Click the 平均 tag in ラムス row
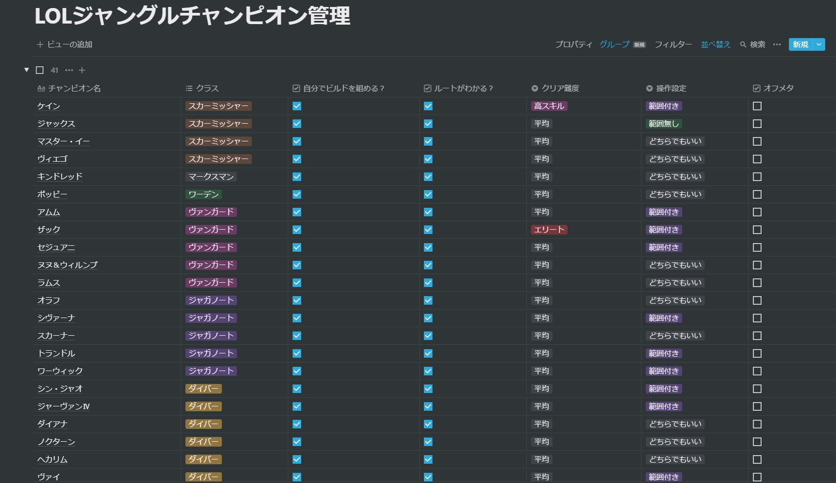This screenshot has width=836, height=483. pos(541,283)
